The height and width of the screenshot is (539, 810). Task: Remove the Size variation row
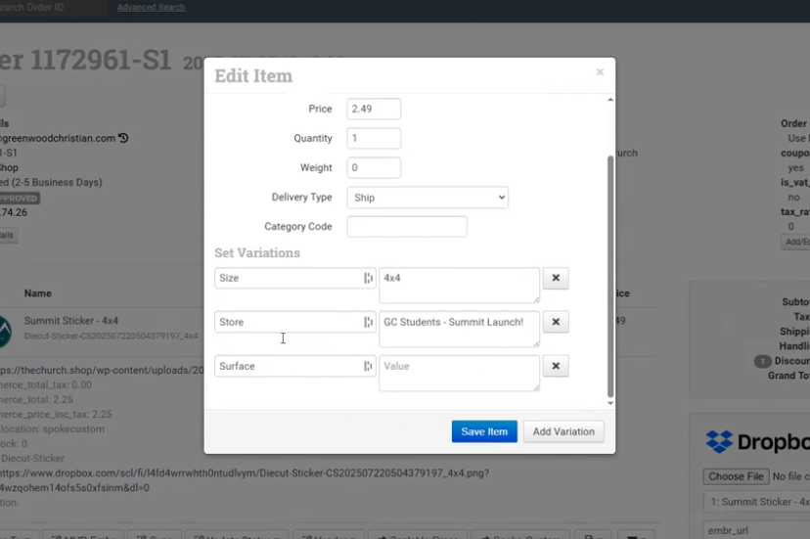[555, 279]
